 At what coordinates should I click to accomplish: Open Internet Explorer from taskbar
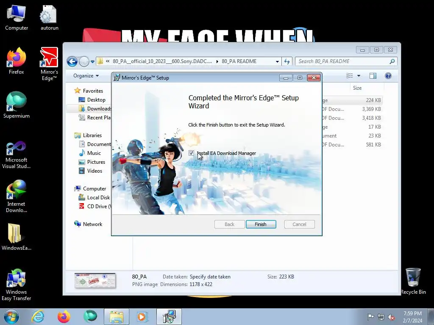click(x=38, y=317)
